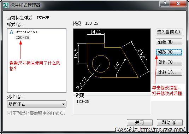189x134 pixels.
Task: Click the 替代(O)... override button
Action: [x=169, y=62]
